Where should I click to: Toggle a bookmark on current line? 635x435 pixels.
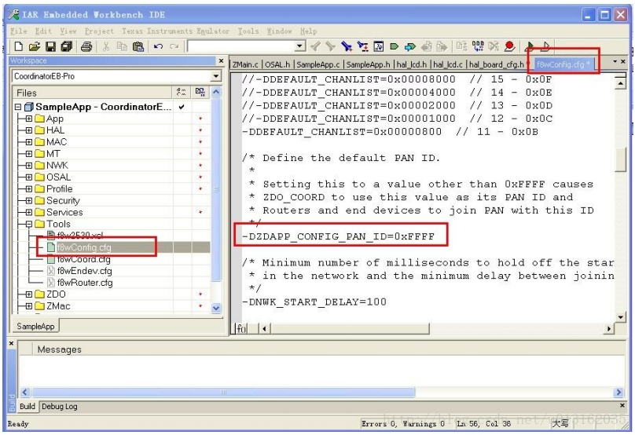394,46
